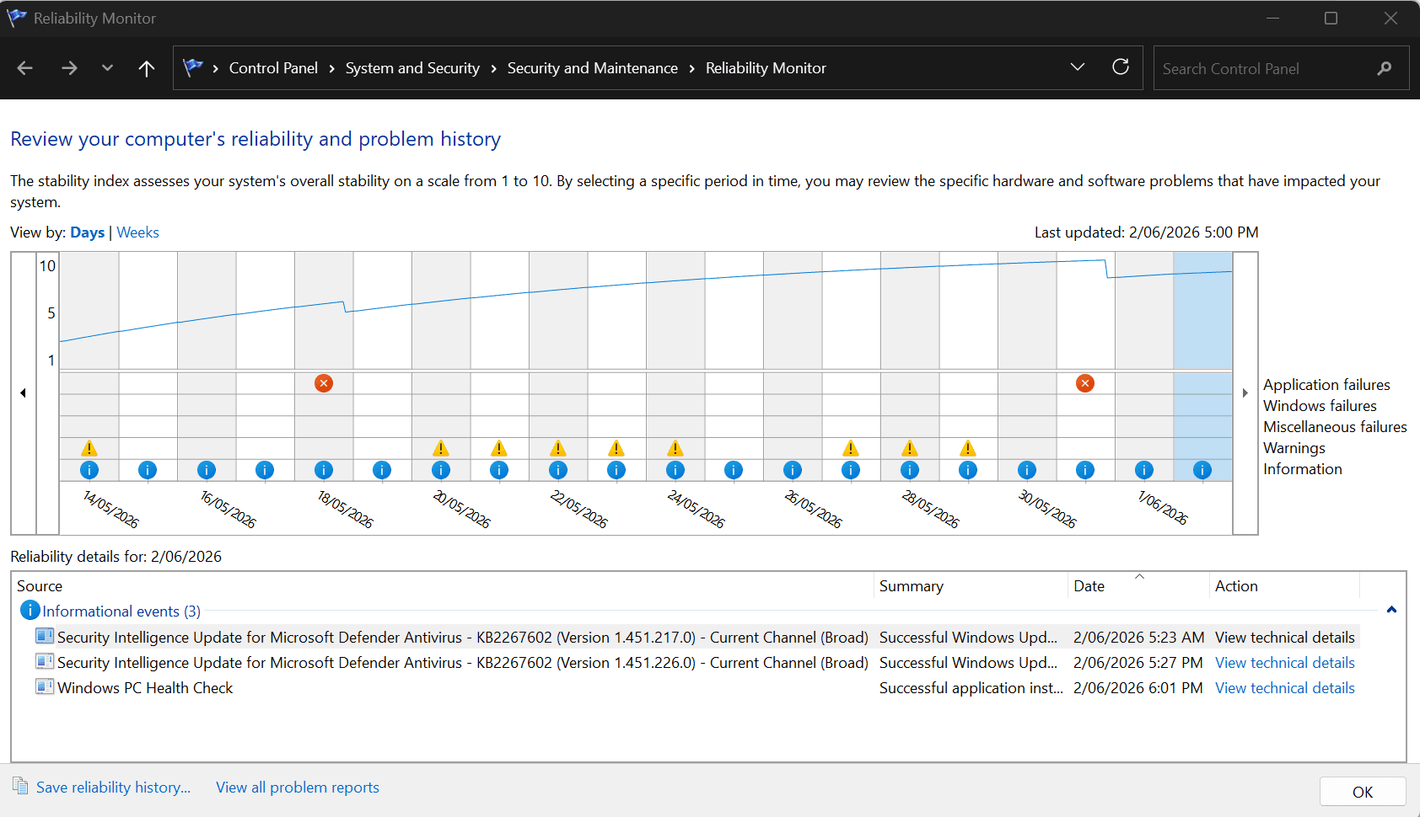View technical details for 5:27 PM update
This screenshot has height=817, width=1420.
point(1285,663)
